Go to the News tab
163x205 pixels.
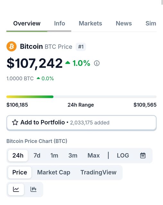tap(124, 23)
